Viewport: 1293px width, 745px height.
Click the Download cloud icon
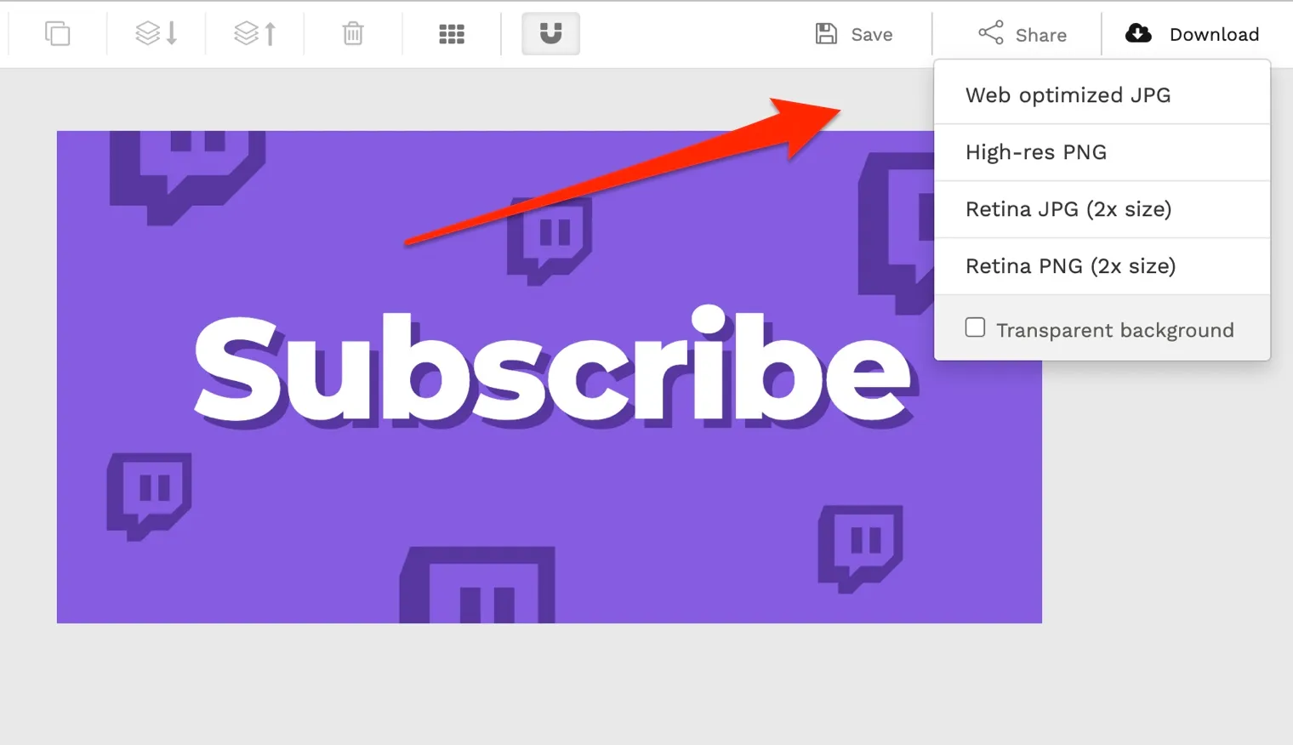point(1138,34)
